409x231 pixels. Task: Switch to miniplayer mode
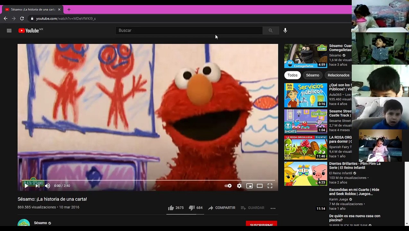(249, 186)
